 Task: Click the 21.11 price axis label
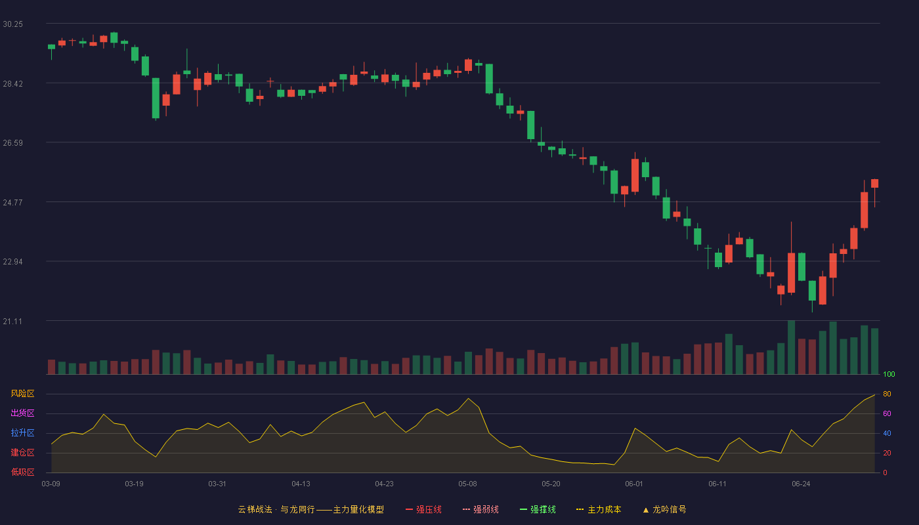coord(12,322)
